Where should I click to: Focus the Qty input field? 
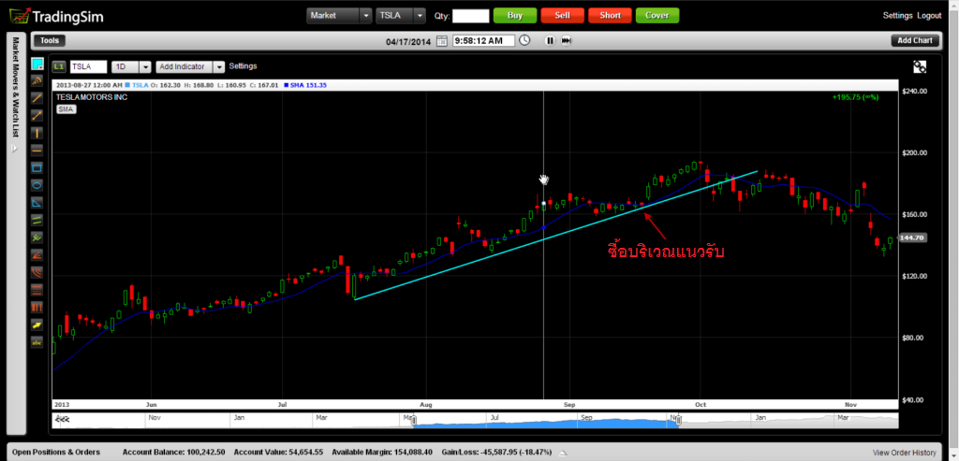tap(471, 16)
